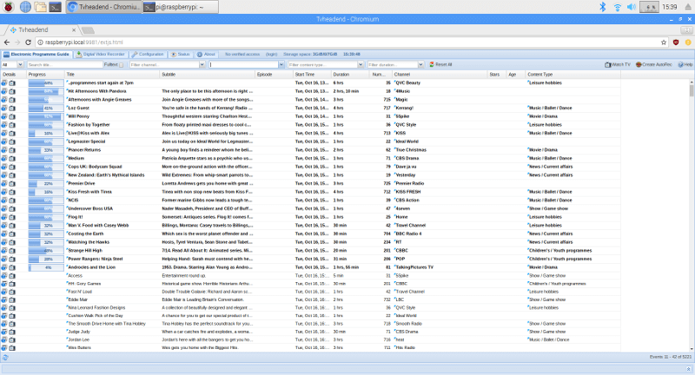Click progress bar of 'Live@Kiss with Alex'
This screenshot has width=695, height=375.
[x=46, y=134]
